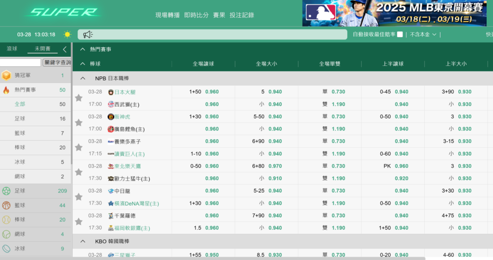Click the megaphone announcement icon
The image size is (493, 260).
coord(87,35)
